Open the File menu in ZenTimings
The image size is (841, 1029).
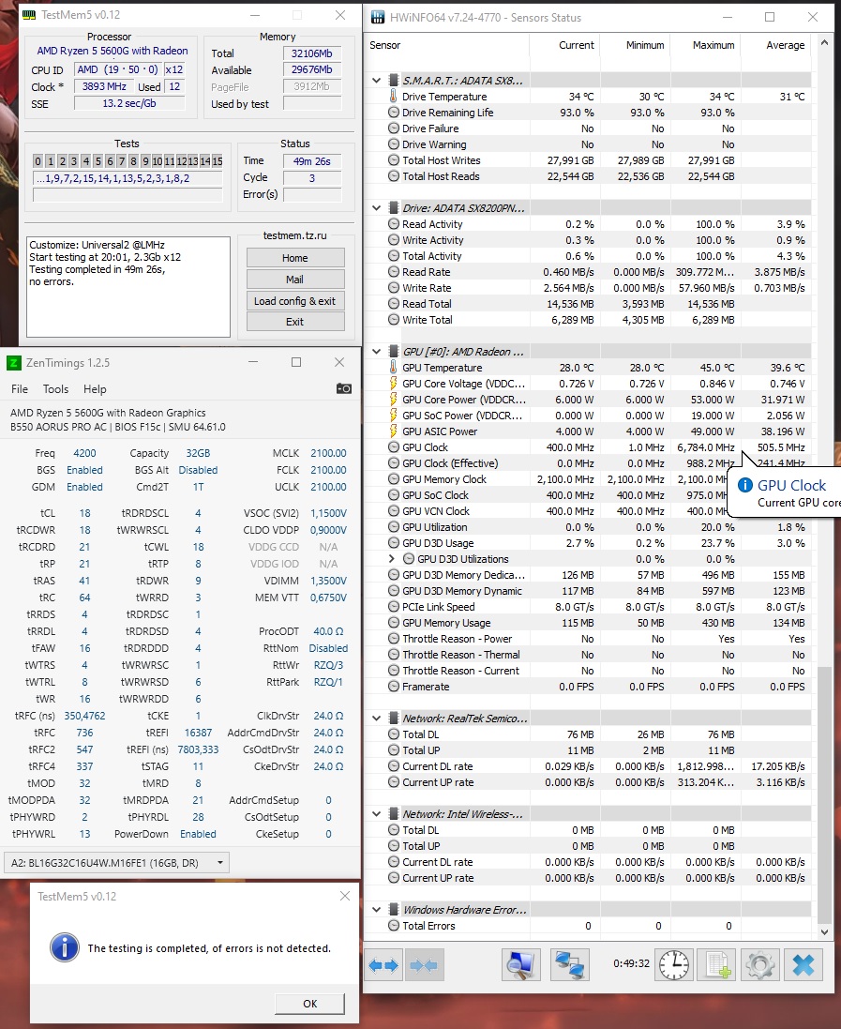20,389
